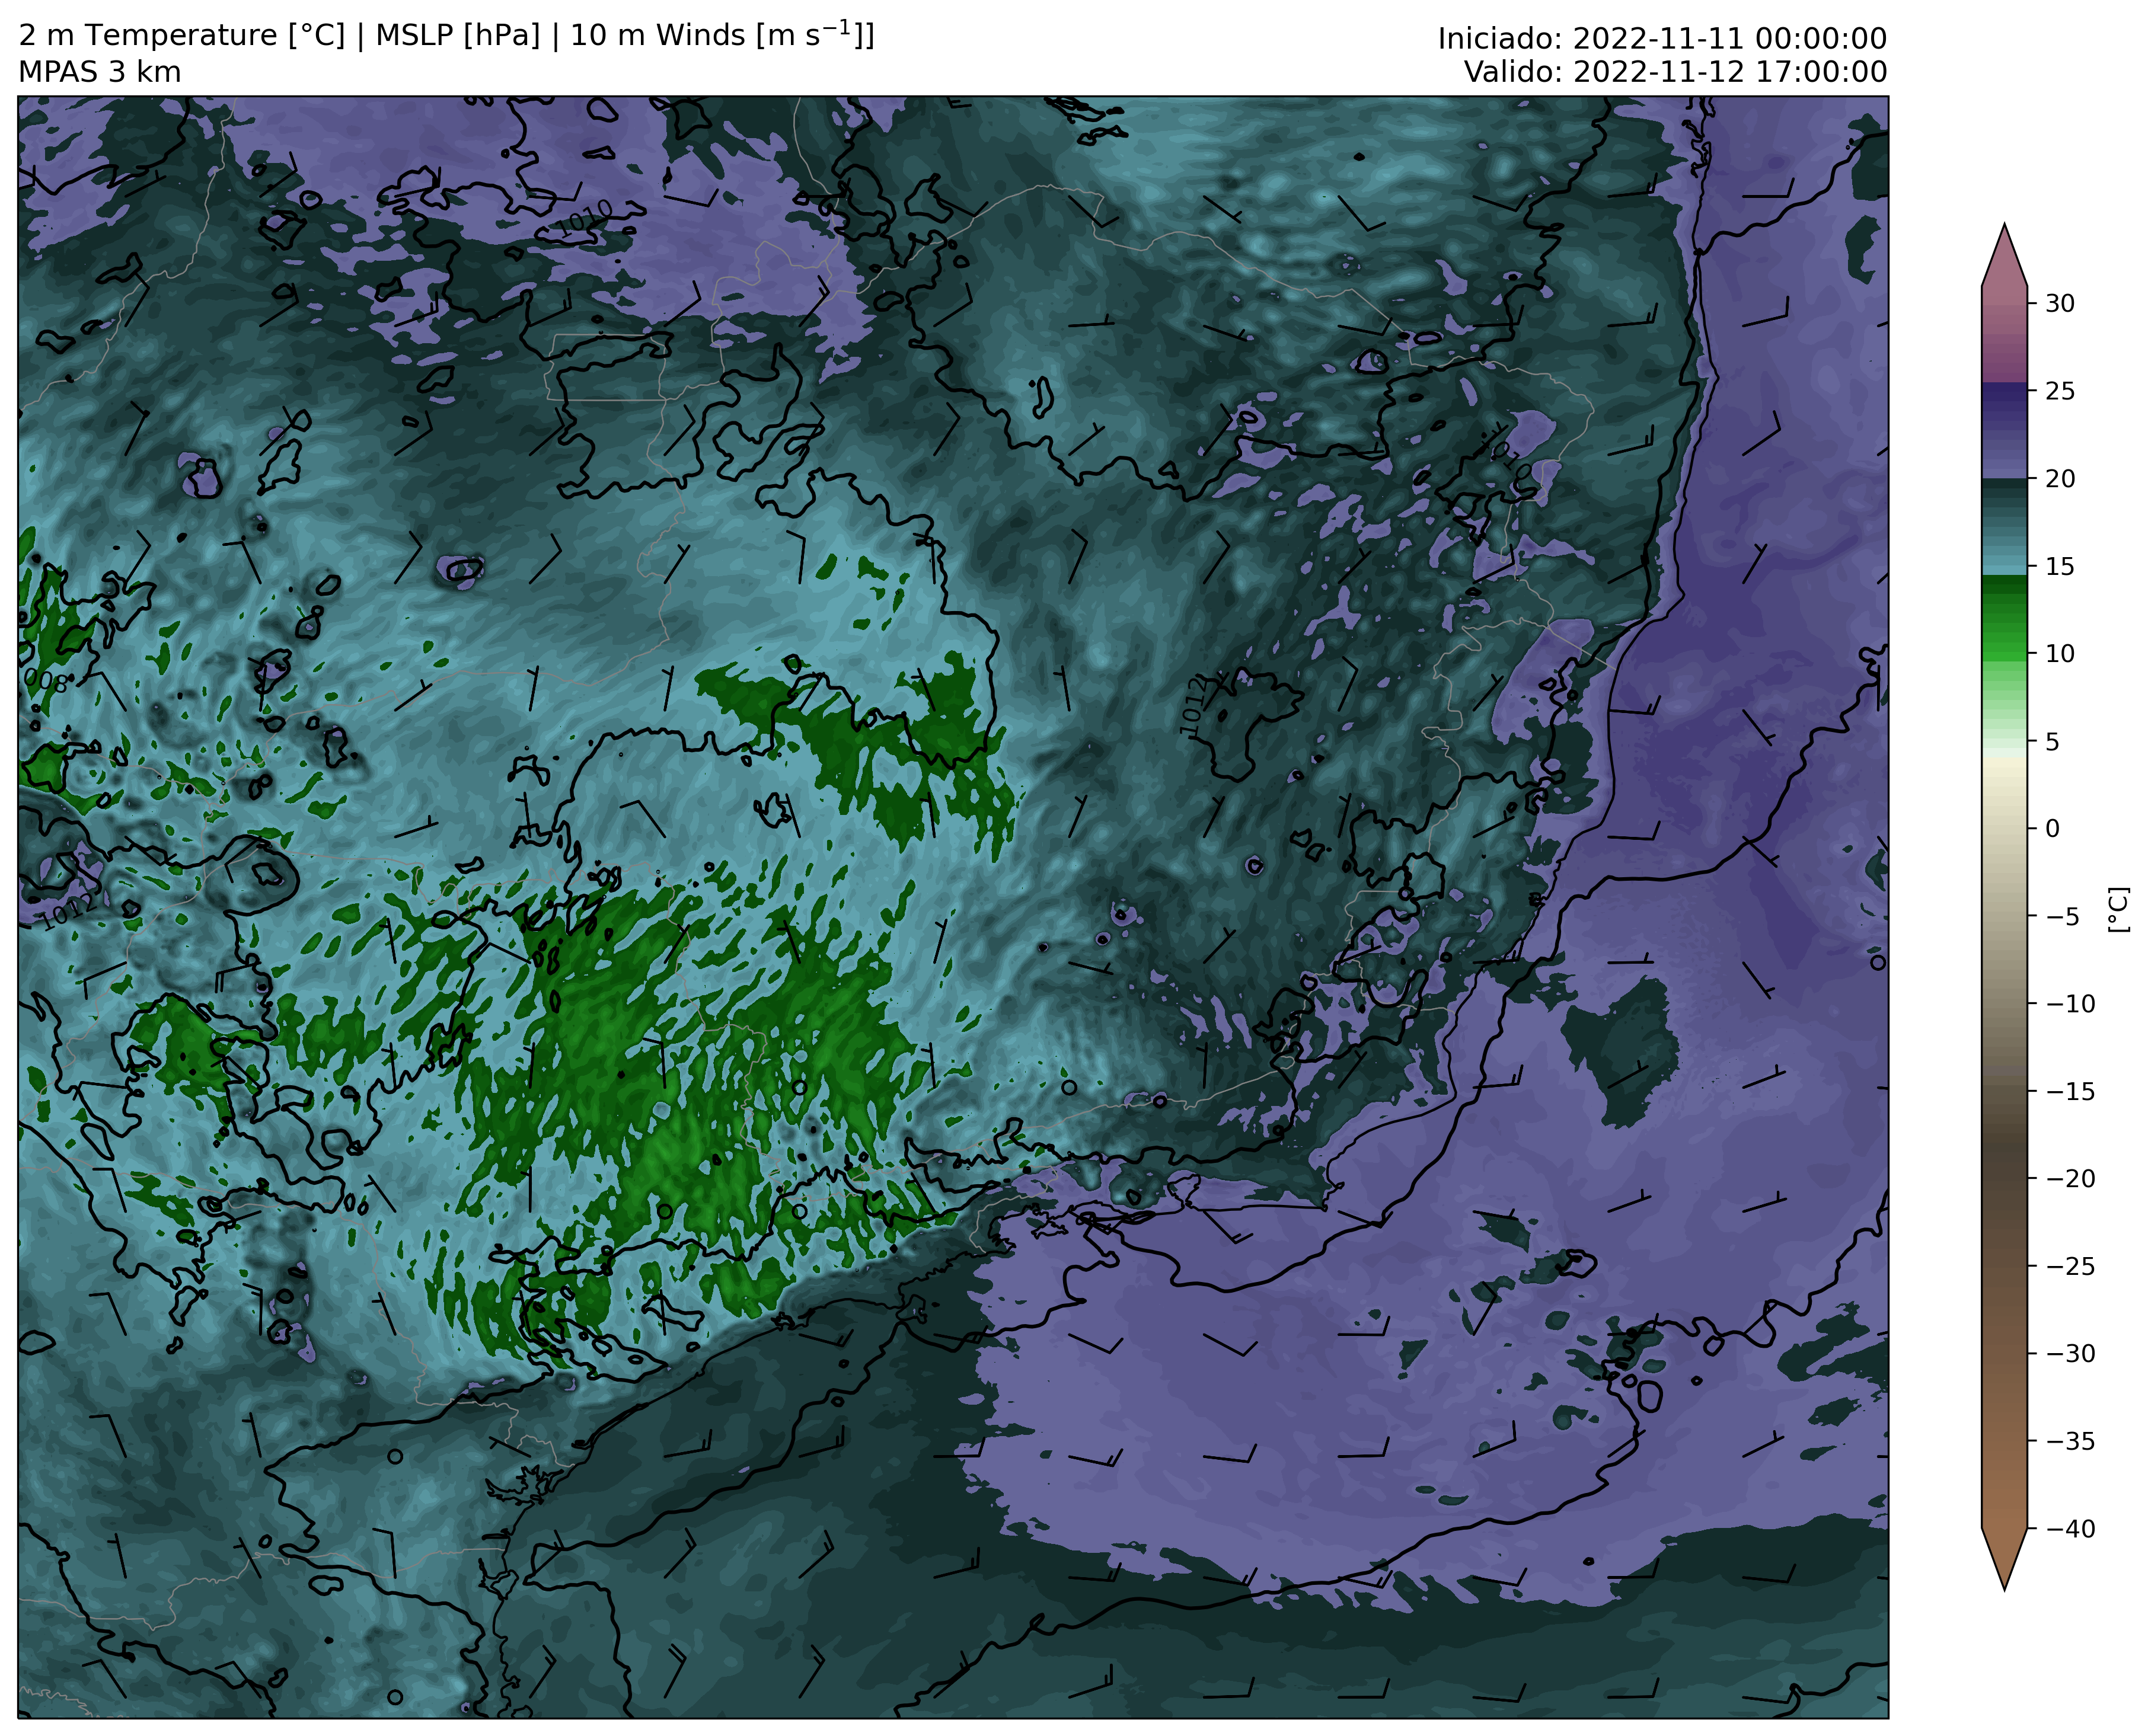Screen dimensions: 2148x1736
Task: Click the colorbar tick label '10'
Action: 2060,654
